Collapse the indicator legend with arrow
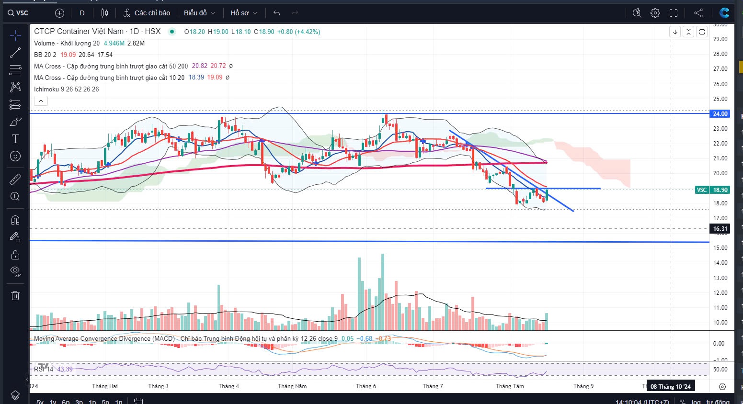Screen dimensions: 743x404 [41, 101]
